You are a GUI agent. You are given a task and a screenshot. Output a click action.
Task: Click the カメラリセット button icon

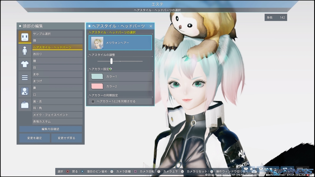(x=212, y=171)
